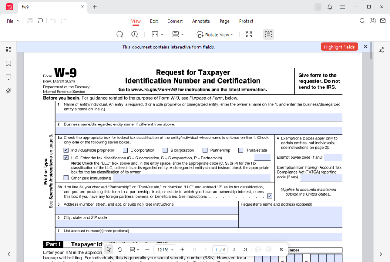Open fit page options dropdown arrow

(x=162, y=35)
